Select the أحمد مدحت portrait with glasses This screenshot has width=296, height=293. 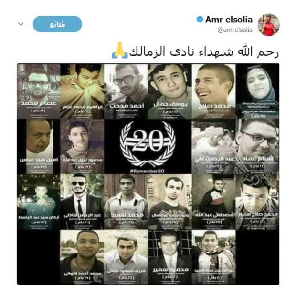point(126,91)
